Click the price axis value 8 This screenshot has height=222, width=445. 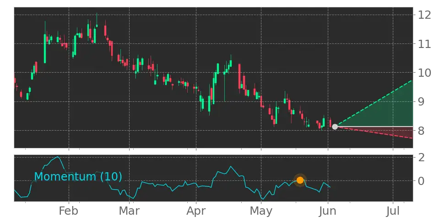pyautogui.click(x=421, y=131)
